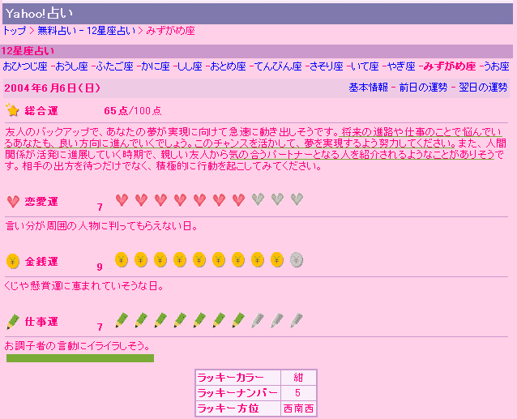Viewport: 517px width, 419px height.
Task: Click the fourth red heart in love rating
Action: (x=181, y=200)
